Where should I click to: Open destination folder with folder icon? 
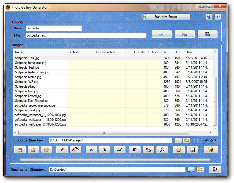click(x=200, y=169)
